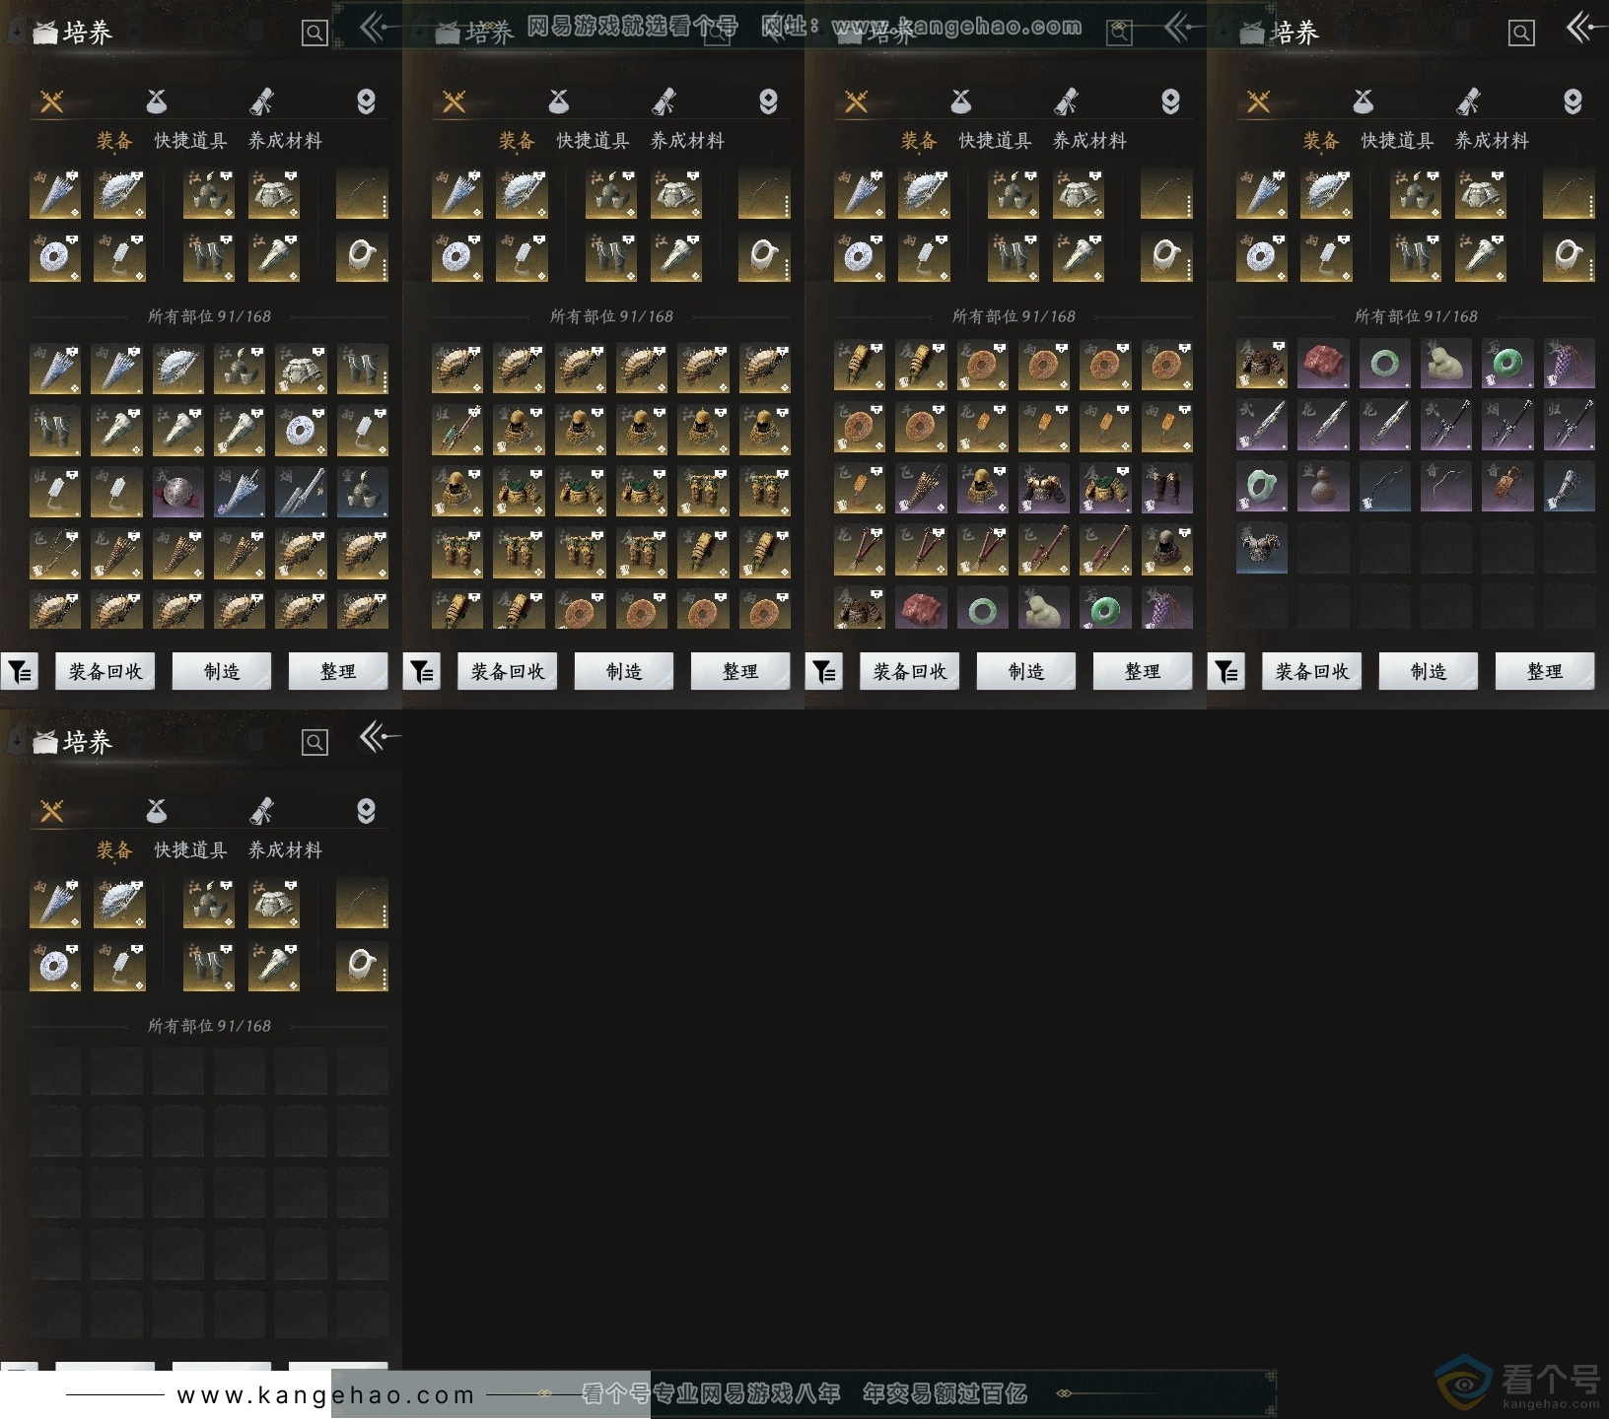Click 整理 button in the second panel
Image resolution: width=1609 pixels, height=1419 pixels.
740,671
